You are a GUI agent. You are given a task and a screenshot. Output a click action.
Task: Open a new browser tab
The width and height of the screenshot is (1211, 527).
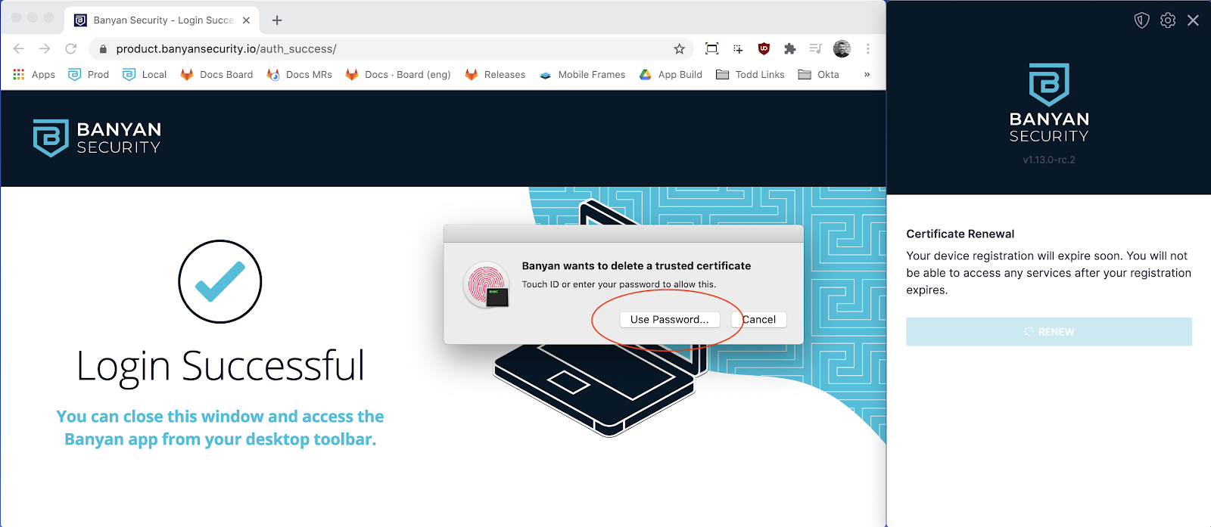tap(277, 20)
